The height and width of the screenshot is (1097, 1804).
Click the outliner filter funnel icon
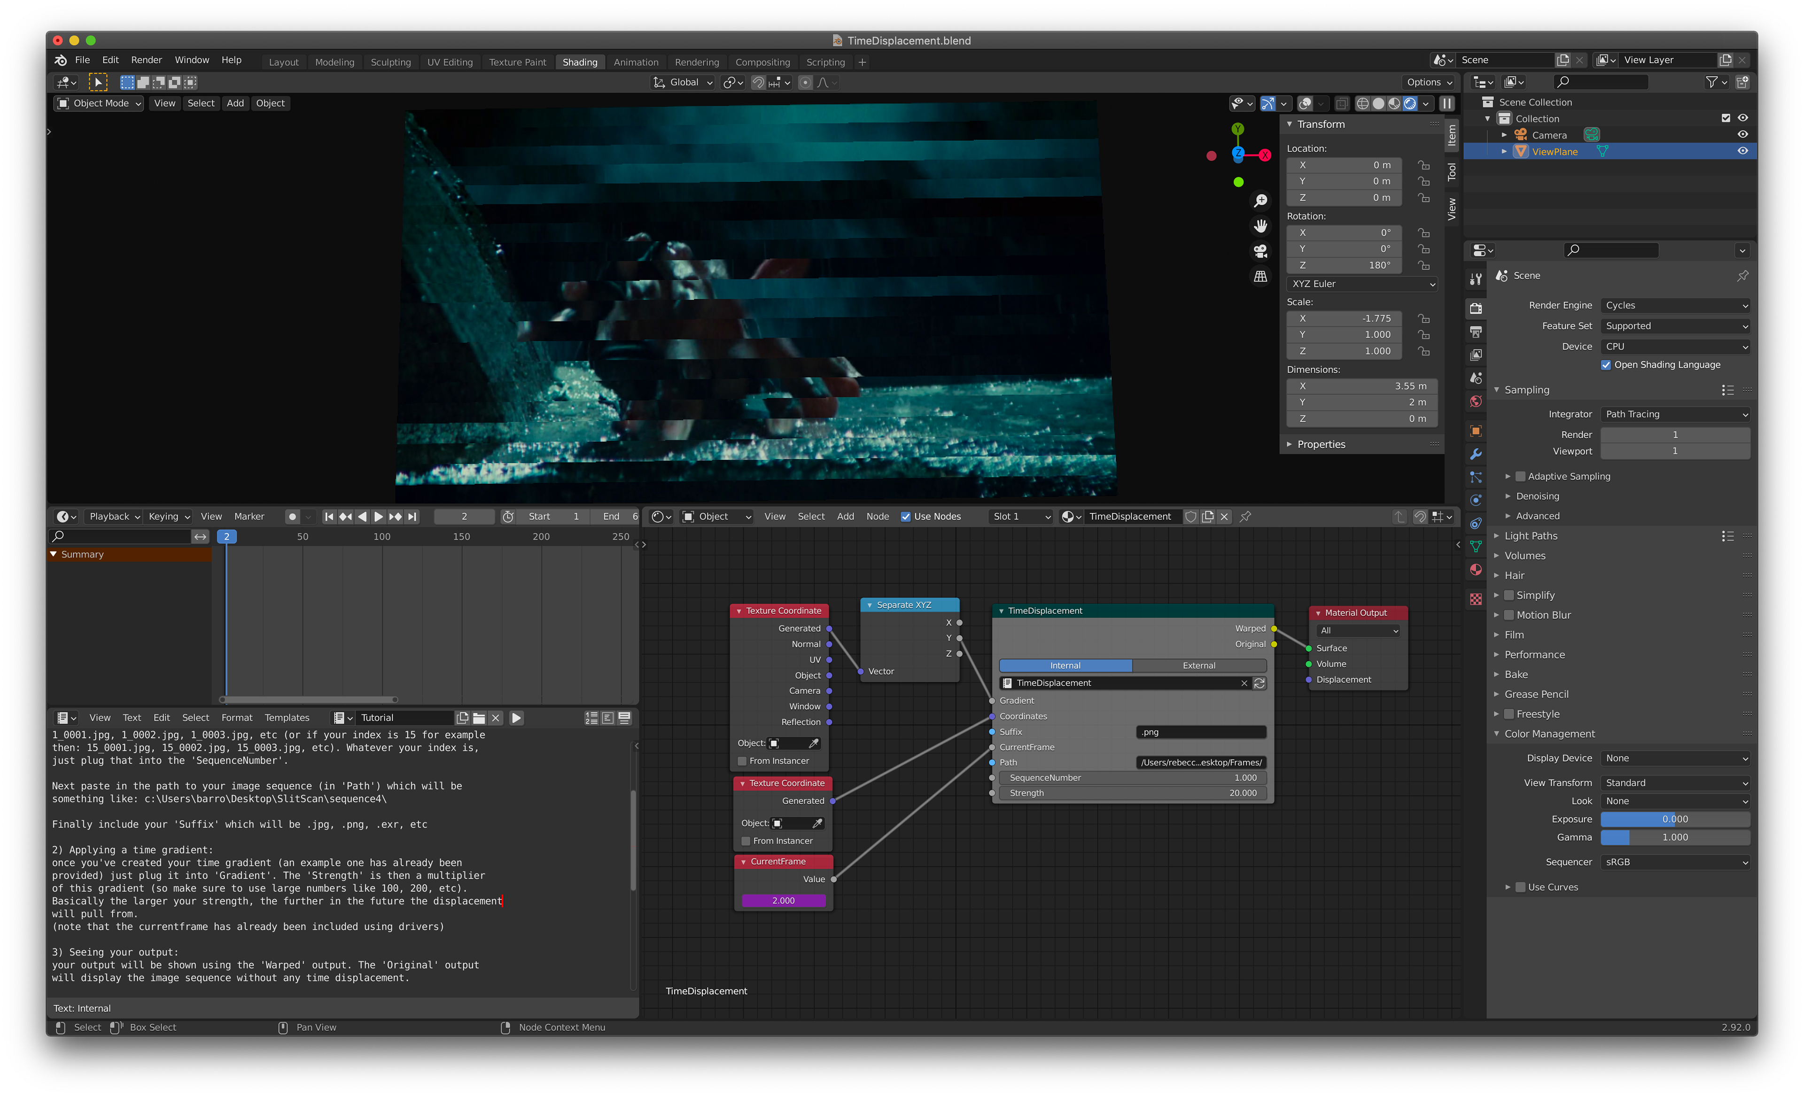[x=1711, y=82]
